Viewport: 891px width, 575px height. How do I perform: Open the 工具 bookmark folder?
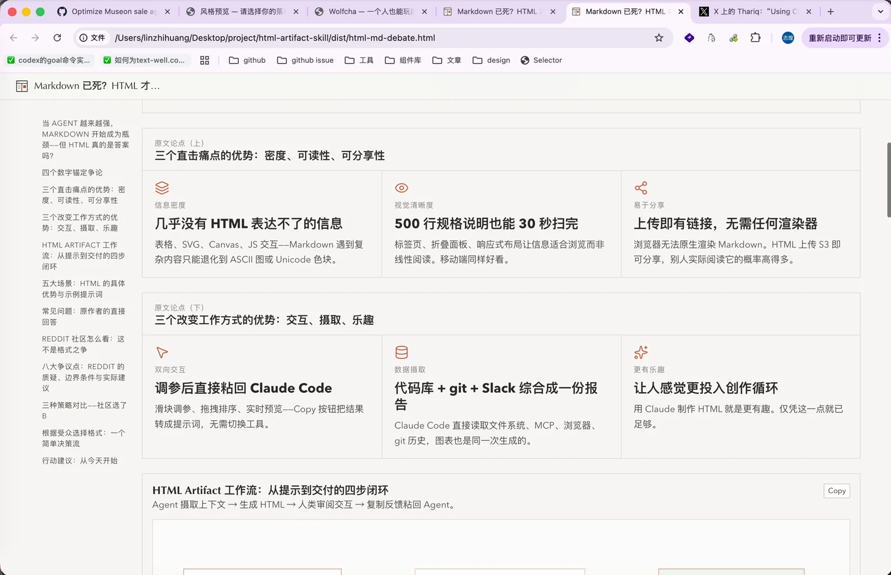click(359, 60)
